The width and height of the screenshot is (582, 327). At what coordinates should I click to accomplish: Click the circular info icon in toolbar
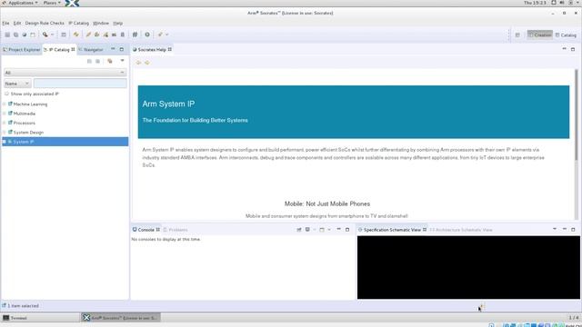pyautogui.click(x=147, y=35)
